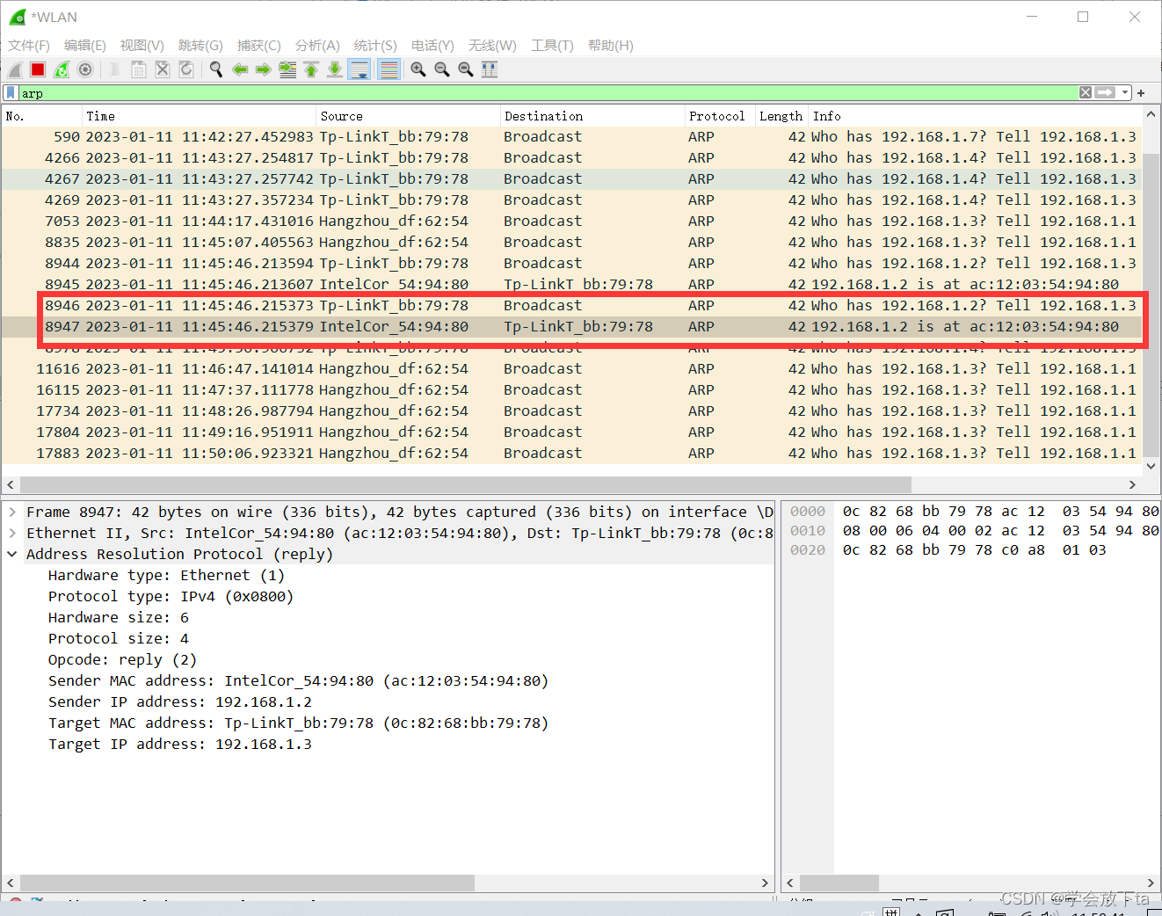This screenshot has height=916, width=1162.
Task: Reload the capture file icon
Action: 186,69
